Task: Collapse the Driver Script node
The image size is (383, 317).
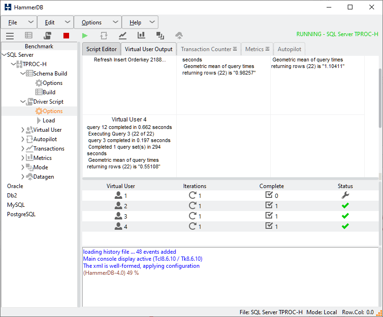Action: click(23, 102)
